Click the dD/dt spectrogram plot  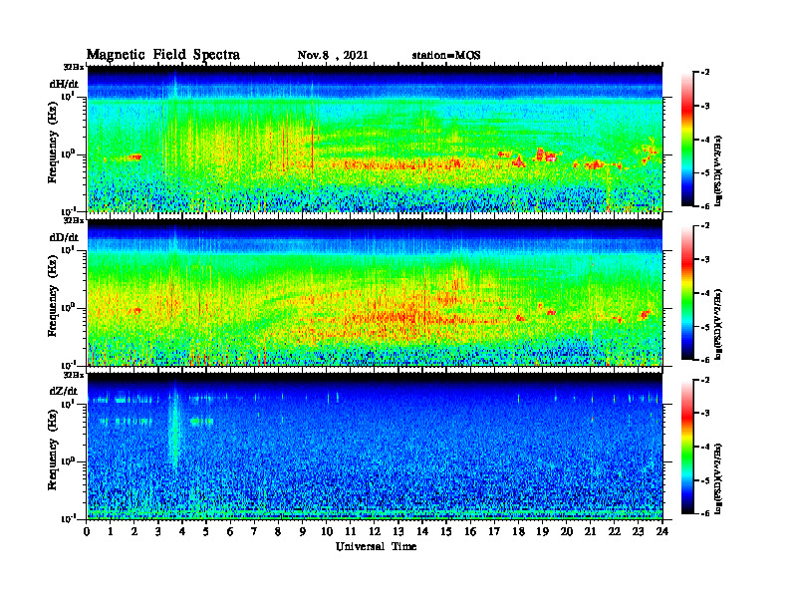coord(375,292)
